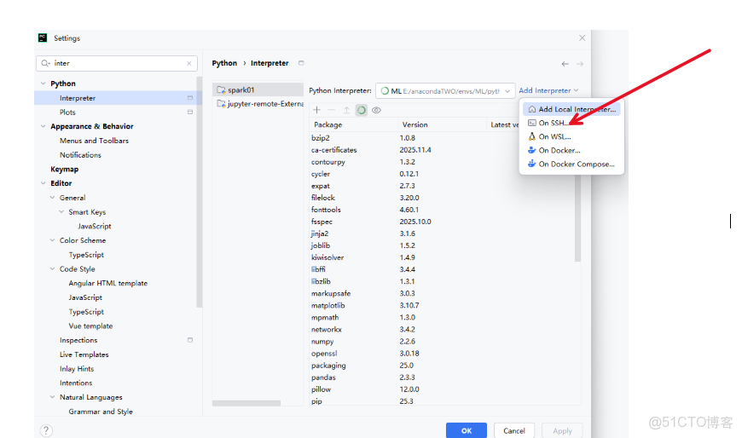The height and width of the screenshot is (438, 742).
Task: Open the Keymap settings page
Action: (x=64, y=169)
